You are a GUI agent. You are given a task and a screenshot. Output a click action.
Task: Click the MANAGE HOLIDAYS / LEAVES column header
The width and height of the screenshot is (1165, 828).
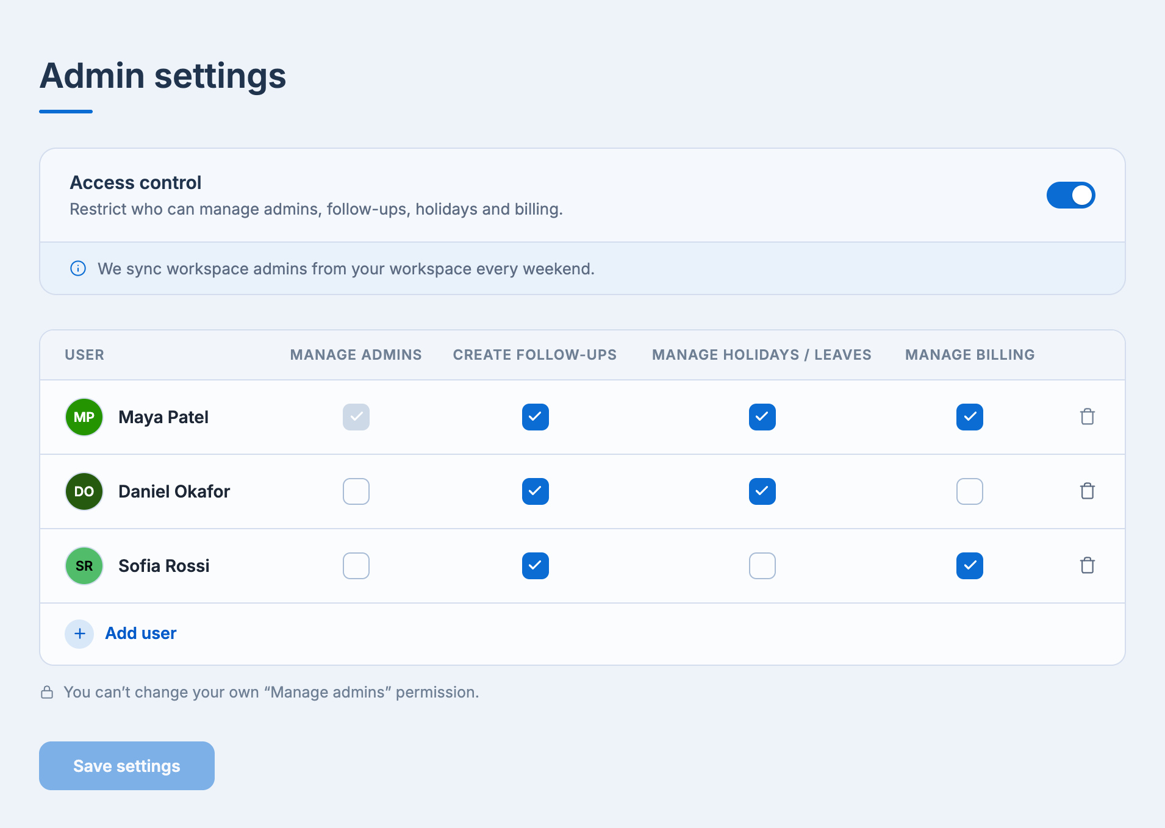click(x=762, y=355)
